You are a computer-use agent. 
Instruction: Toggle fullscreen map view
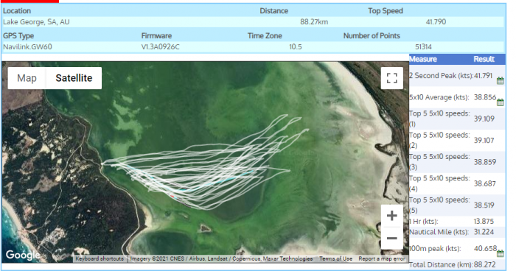click(391, 78)
